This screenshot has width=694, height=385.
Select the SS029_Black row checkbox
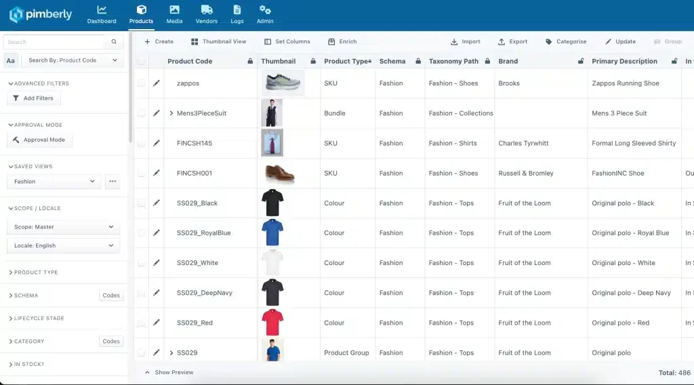pos(141,203)
